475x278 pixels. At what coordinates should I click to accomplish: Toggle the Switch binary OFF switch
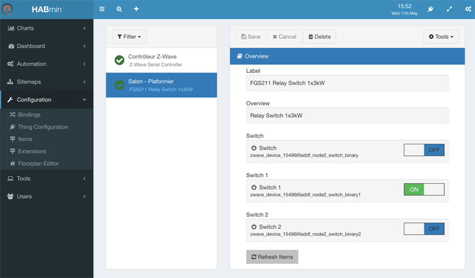(x=424, y=150)
